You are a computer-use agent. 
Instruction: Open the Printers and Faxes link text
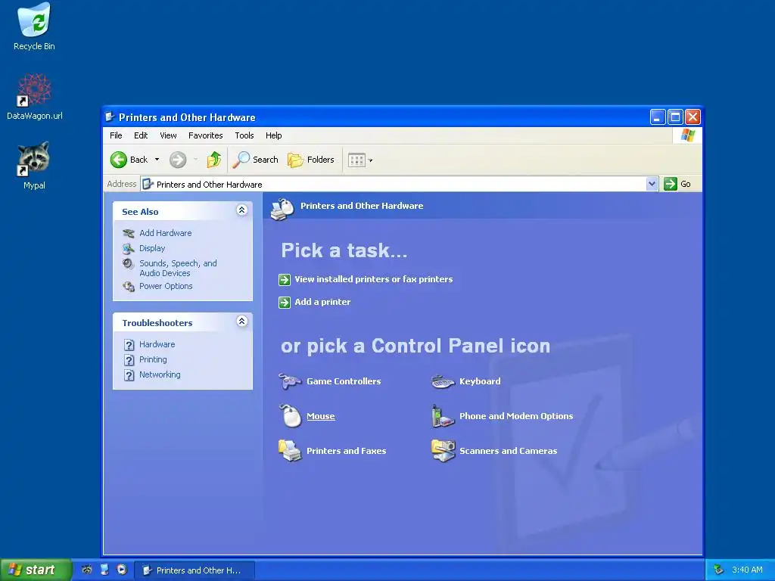coord(346,451)
